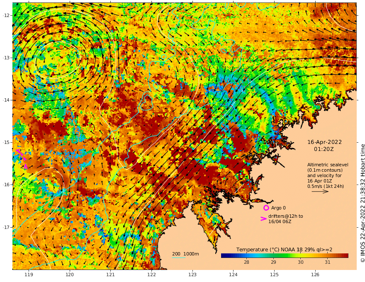Screen dimensions: 365x282
Task: Click the latitude -12 axis label
Action: (6, 15)
